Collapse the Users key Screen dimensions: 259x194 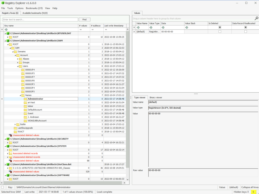[x=18, y=66]
